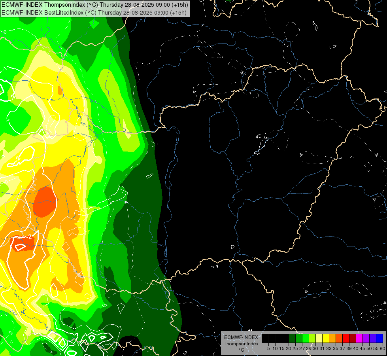Select the red 37–39 legend swatch

[346, 338]
